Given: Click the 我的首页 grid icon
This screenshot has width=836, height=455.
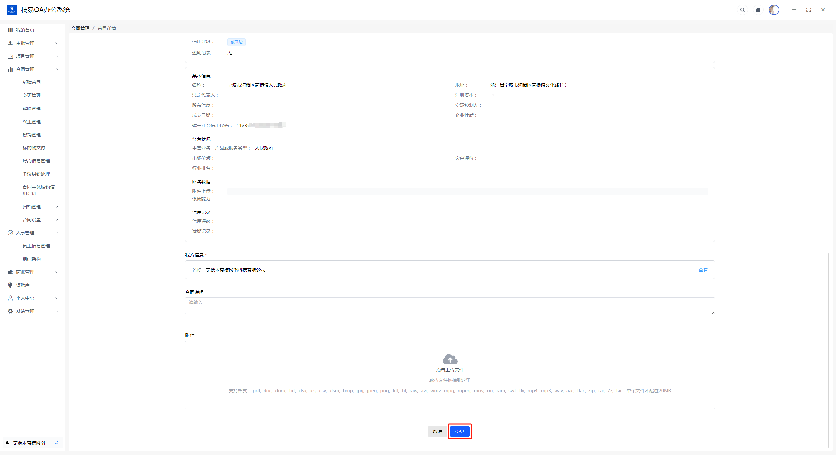Looking at the screenshot, I should (10, 30).
